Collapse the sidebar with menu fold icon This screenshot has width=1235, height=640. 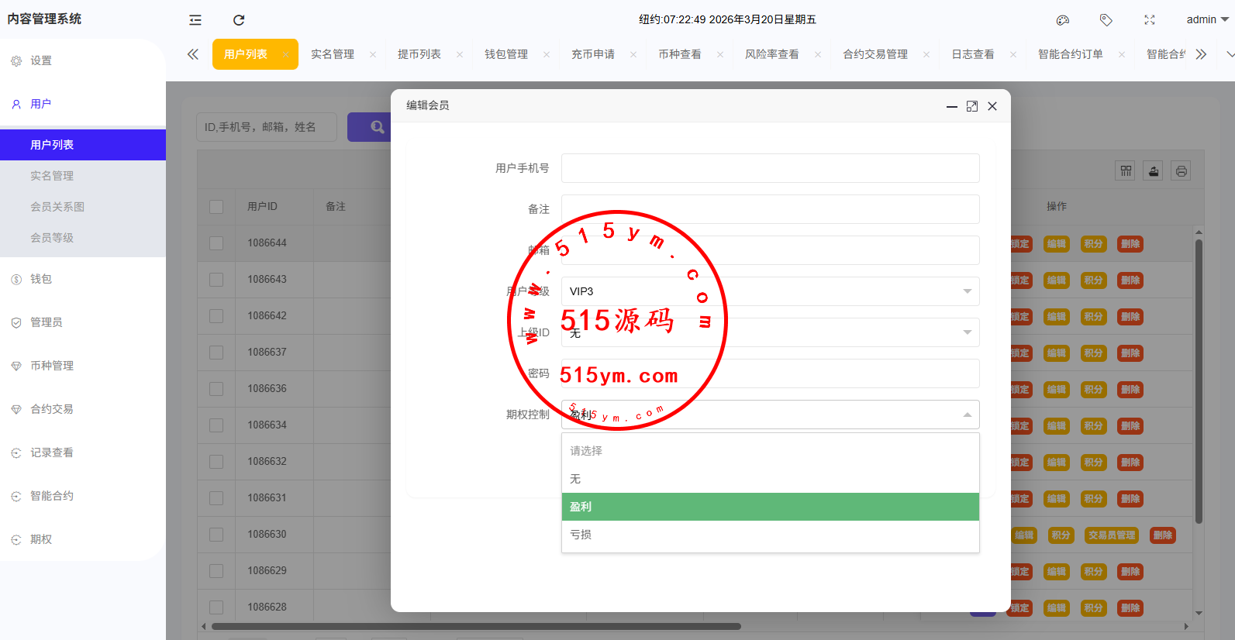pos(195,20)
